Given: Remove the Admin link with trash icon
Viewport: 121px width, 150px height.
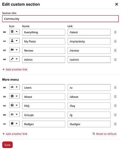Looking at the screenshot, I should click(x=115, y=60).
